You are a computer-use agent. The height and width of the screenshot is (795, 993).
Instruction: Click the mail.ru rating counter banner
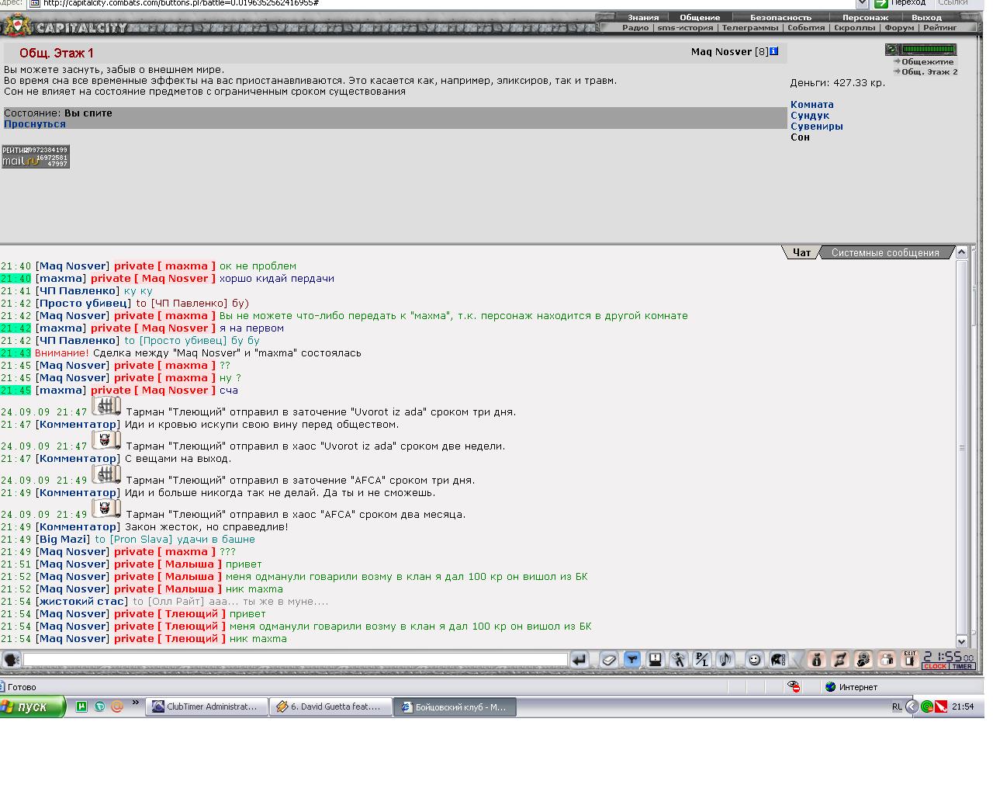(x=36, y=156)
